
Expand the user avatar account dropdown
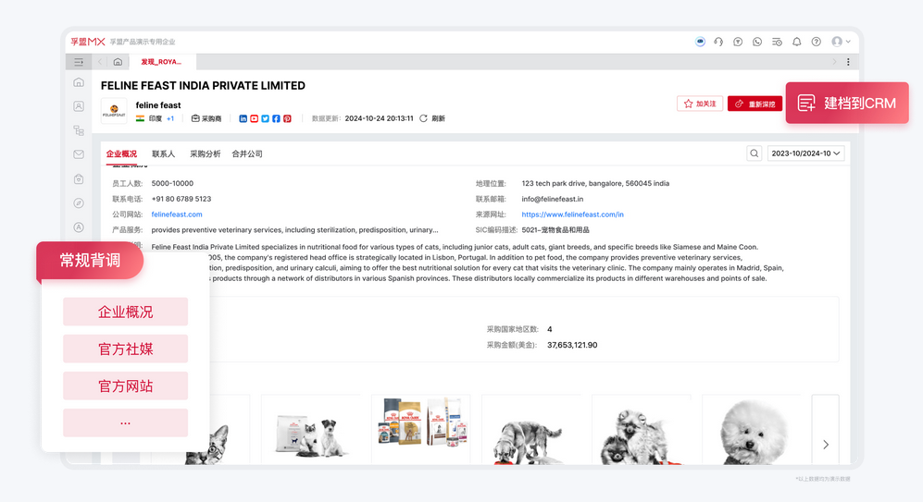(841, 42)
